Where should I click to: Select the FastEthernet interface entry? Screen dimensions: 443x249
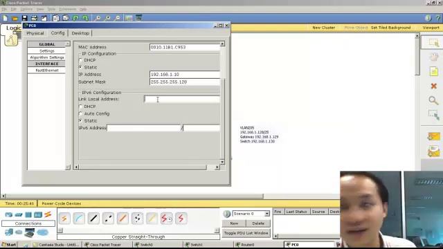[46, 71]
